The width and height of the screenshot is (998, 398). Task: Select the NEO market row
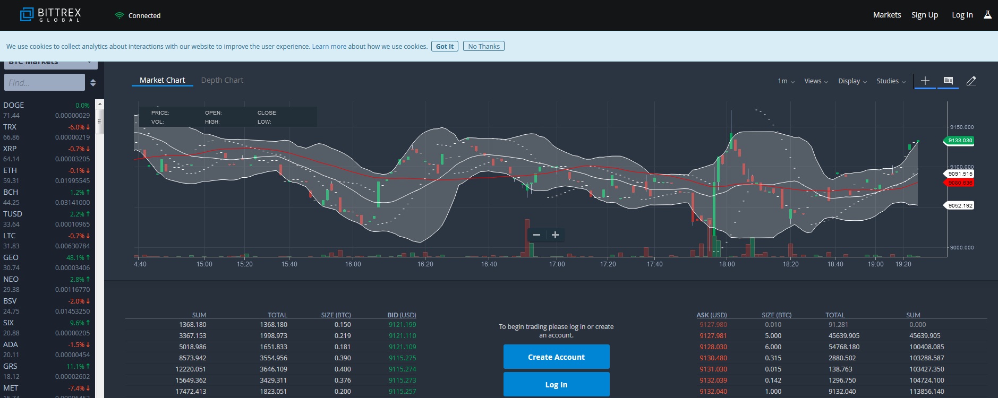coord(47,284)
